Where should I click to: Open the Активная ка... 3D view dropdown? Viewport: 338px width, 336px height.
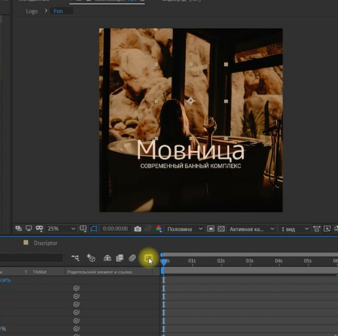pos(252,229)
